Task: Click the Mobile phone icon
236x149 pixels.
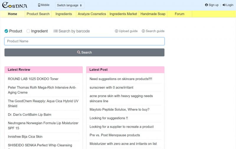Action: point(39,5)
